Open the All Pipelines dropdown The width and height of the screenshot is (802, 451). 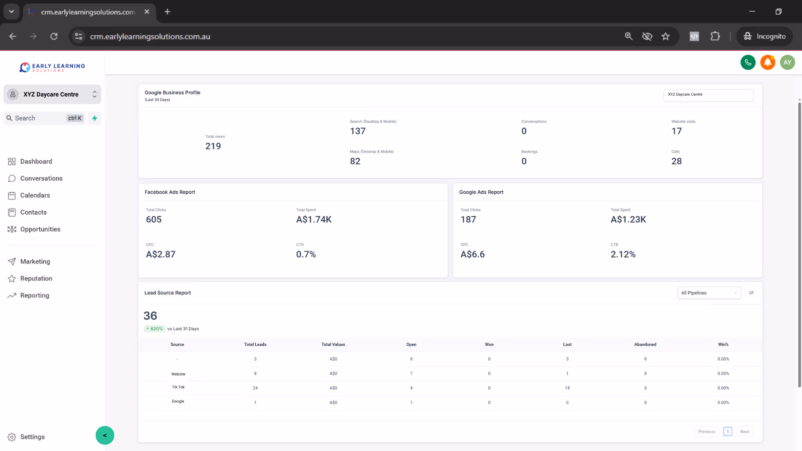pyautogui.click(x=709, y=293)
